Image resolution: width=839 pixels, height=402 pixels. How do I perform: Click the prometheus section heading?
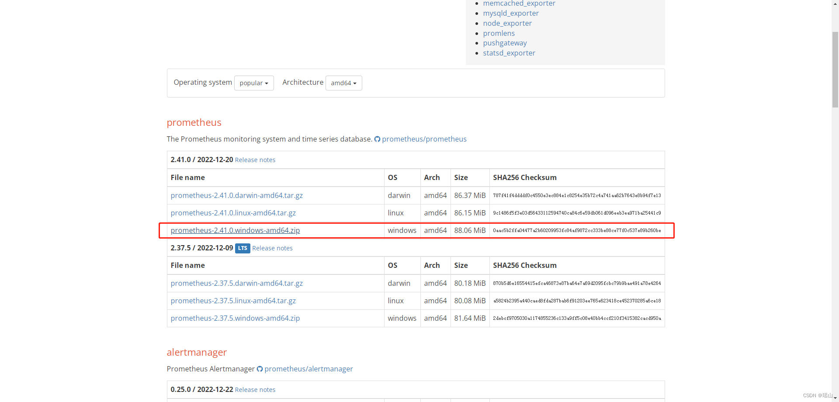click(194, 122)
